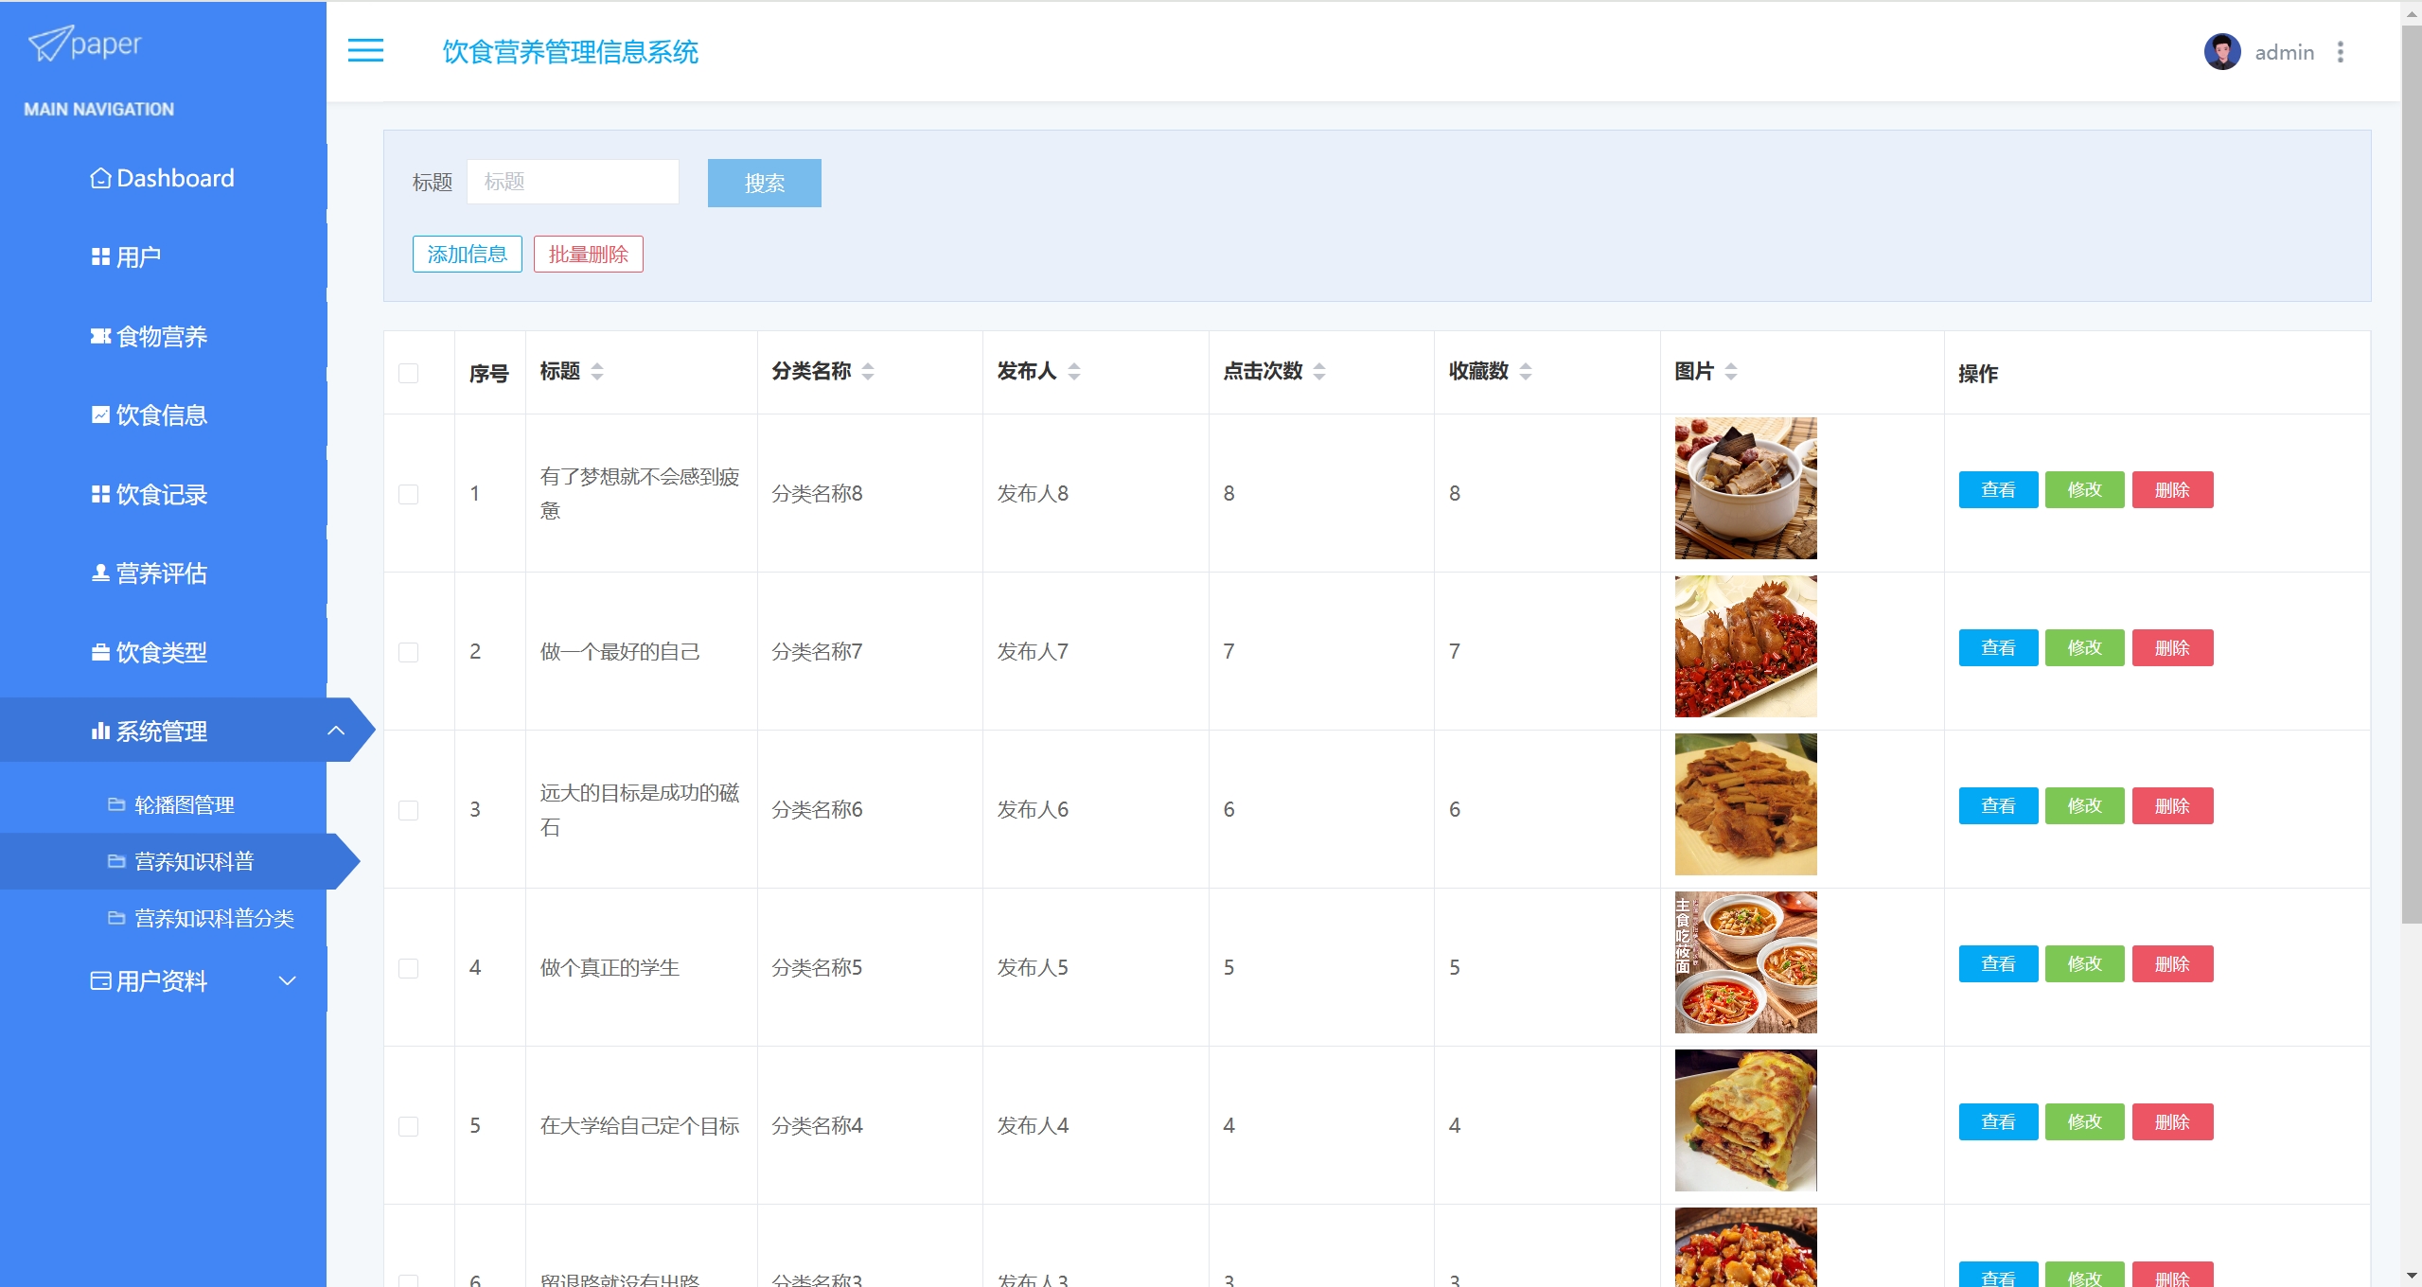Screen dimensions: 2422x1287
Task: Click the title 饮食营养管理信息系统
Action: click(571, 52)
